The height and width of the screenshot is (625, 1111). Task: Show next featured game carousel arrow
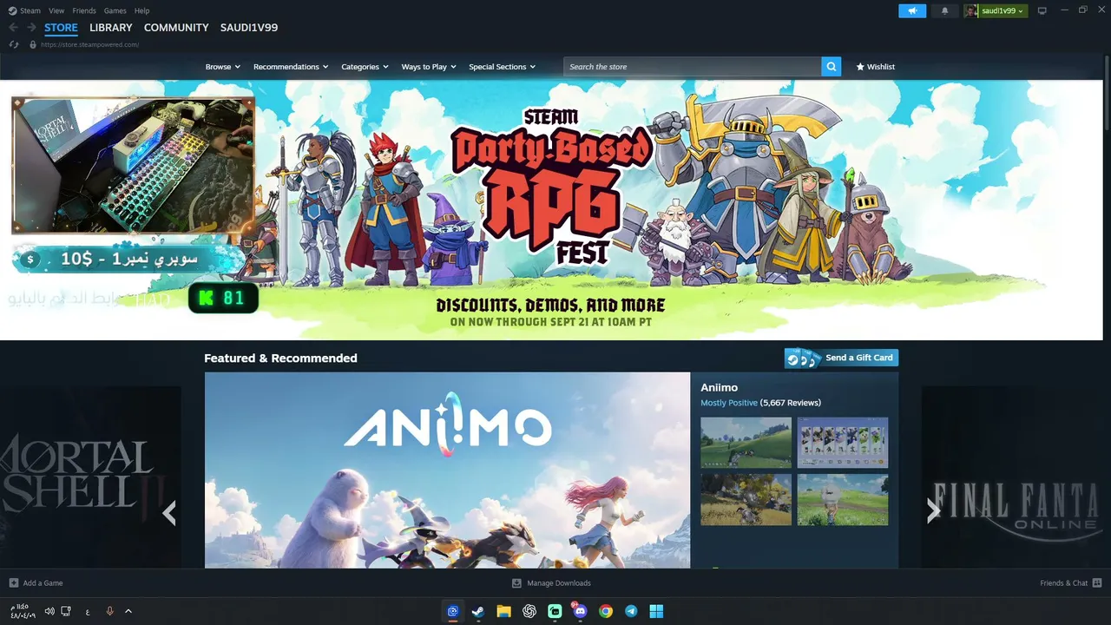click(x=933, y=510)
